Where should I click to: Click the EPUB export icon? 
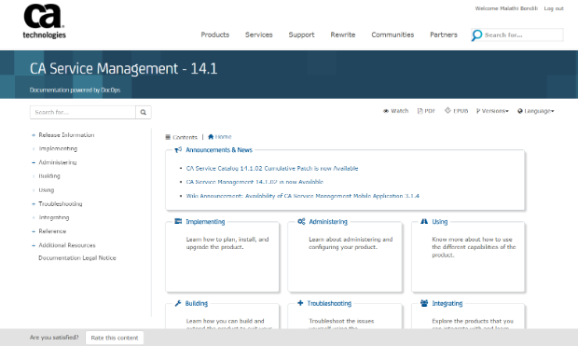(447, 111)
